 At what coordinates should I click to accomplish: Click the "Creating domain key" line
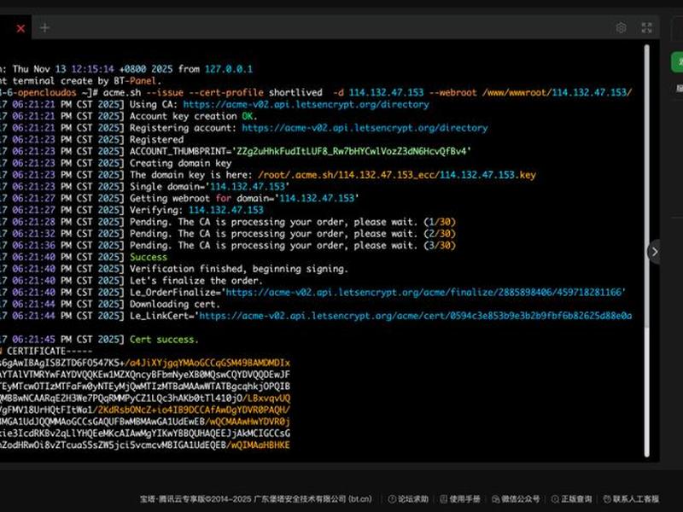click(x=180, y=163)
